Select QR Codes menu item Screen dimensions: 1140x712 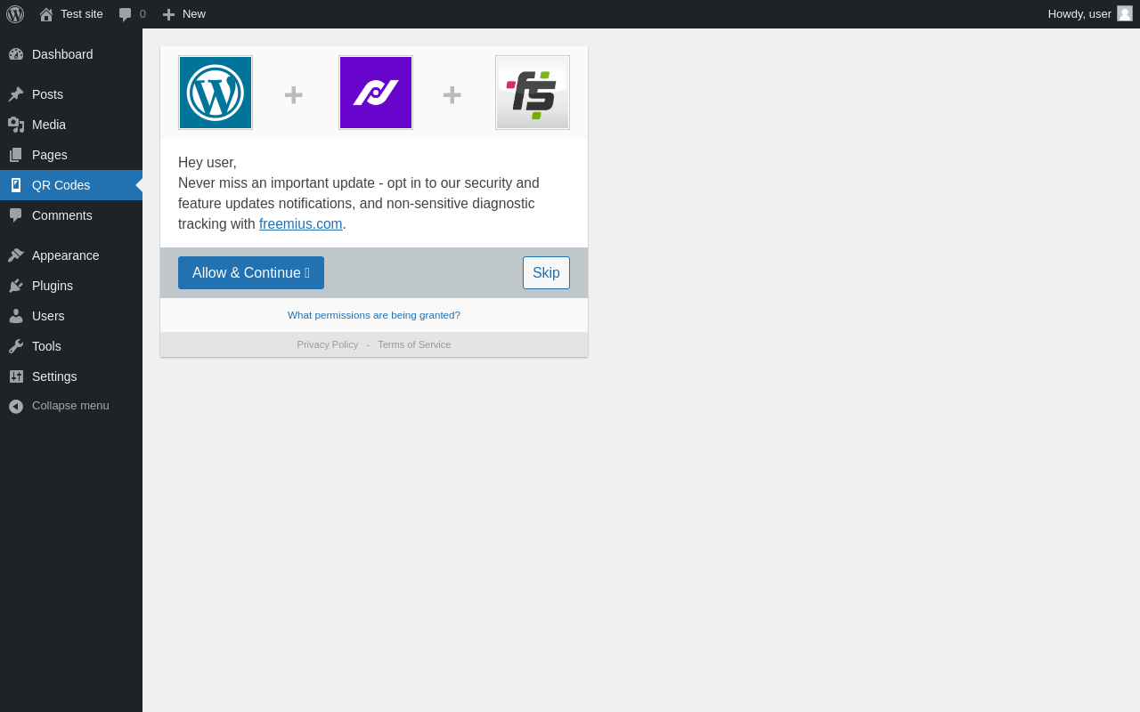tap(71, 185)
